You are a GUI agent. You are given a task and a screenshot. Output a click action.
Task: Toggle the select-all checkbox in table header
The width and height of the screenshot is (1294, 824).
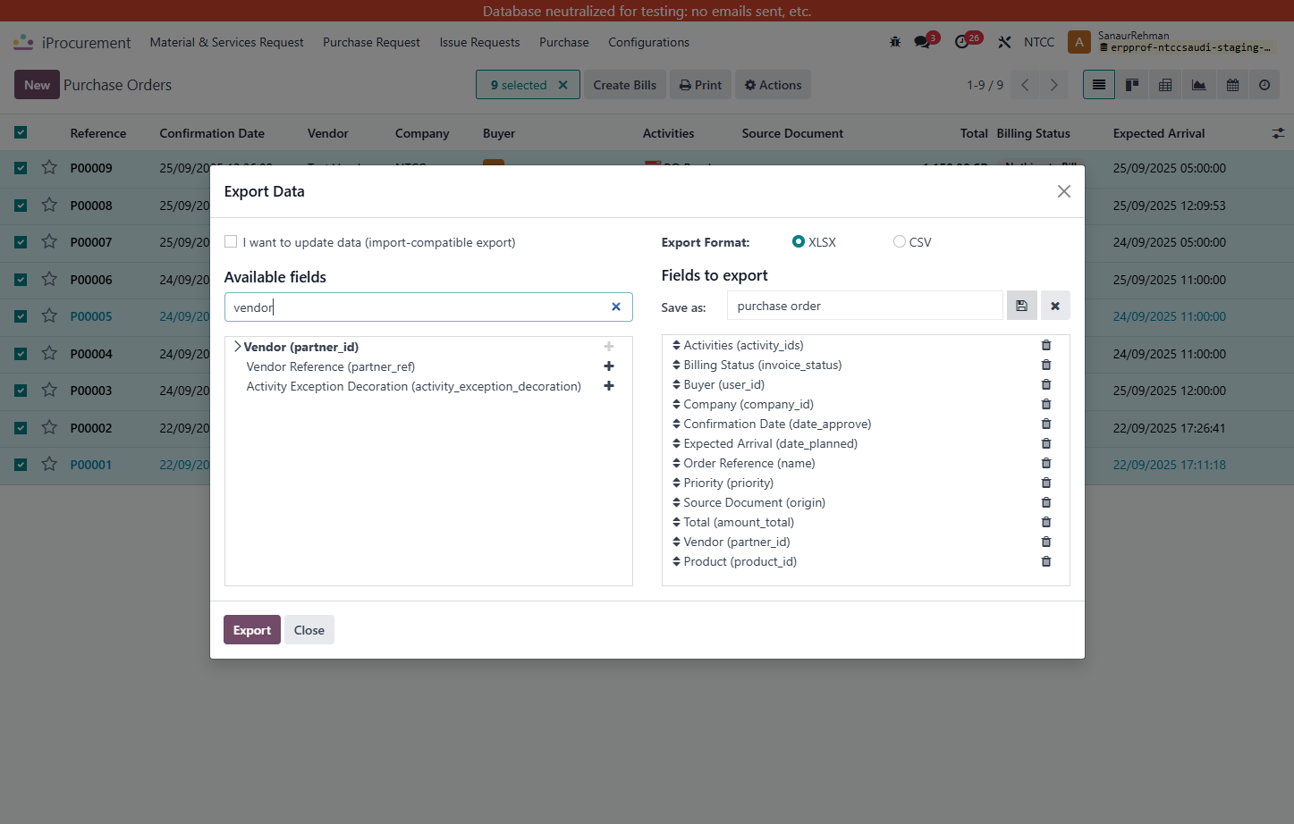point(21,132)
